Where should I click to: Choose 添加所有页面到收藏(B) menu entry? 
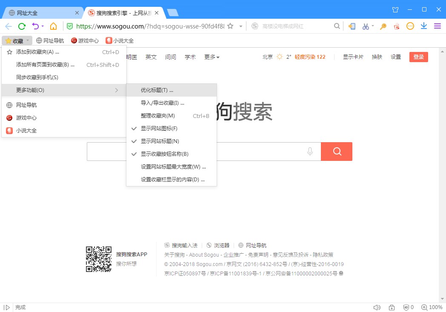[64, 65]
